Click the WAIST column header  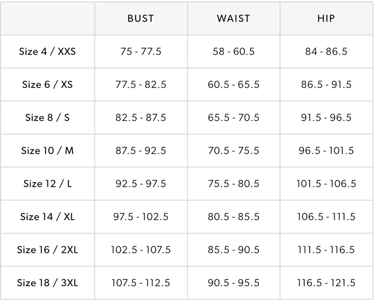(x=233, y=18)
